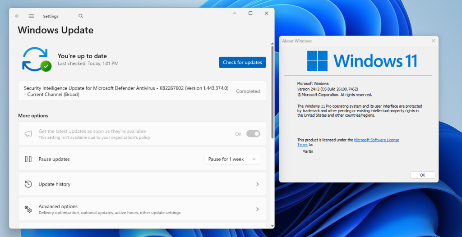Open the Microsoft Software License Terms link
462x237 pixels.
(376, 140)
